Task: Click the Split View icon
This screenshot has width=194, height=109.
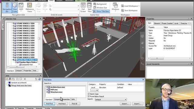Action: tap(89, 5)
